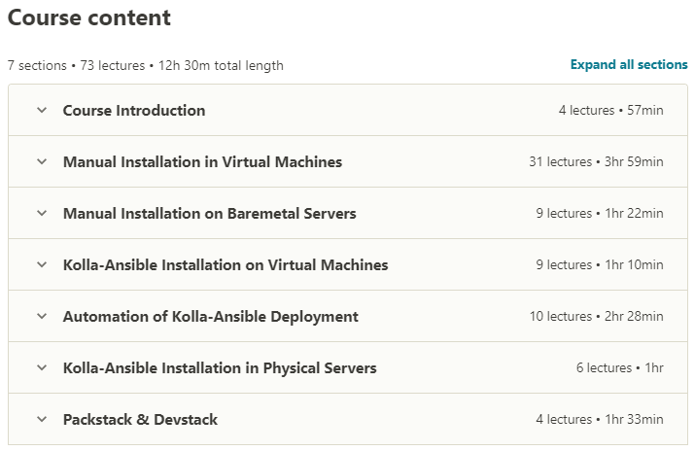Image resolution: width=695 pixels, height=451 pixels.
Task: Expand Kolla-Ansible Installation in Physical Servers using its chevron
Action: pos(42,367)
